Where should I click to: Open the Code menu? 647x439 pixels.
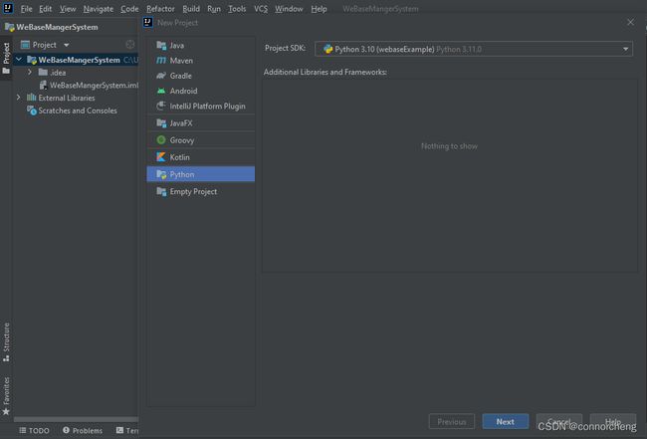pos(129,9)
